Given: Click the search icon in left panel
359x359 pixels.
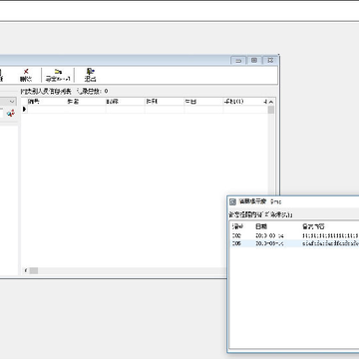Looking at the screenshot, I should [11, 113].
